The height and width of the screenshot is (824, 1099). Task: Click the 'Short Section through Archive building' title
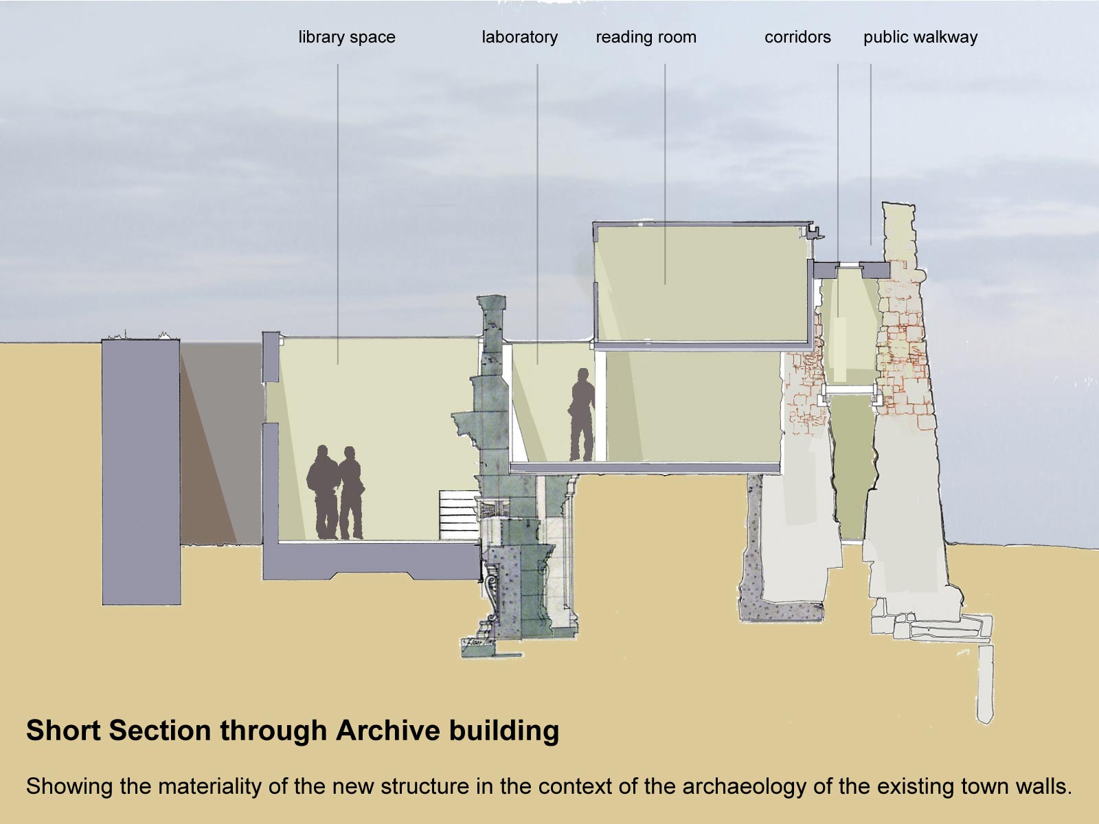click(x=293, y=731)
